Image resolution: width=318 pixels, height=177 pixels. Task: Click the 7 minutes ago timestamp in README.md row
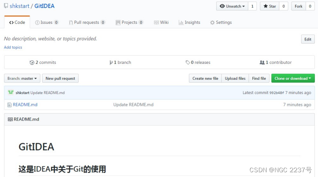(x=297, y=105)
